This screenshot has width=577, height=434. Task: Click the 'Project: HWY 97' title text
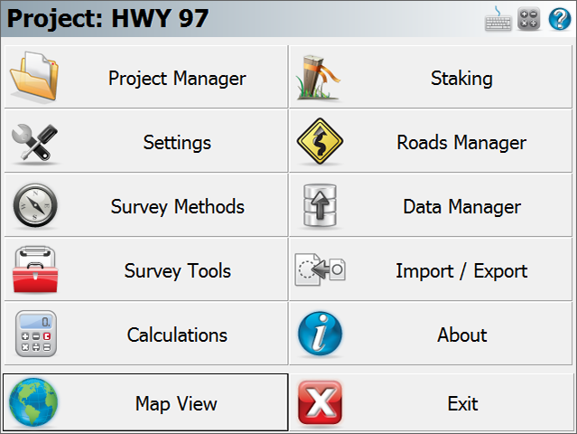[x=107, y=18]
